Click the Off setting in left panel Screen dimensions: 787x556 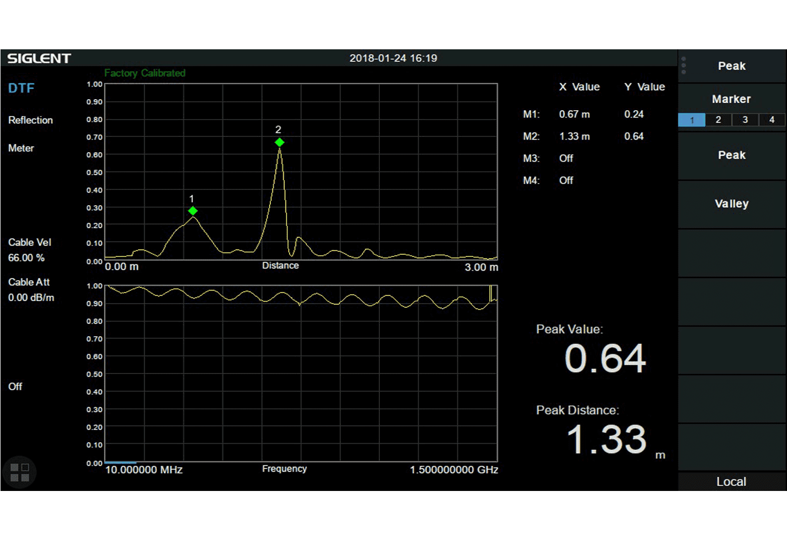tap(15, 387)
